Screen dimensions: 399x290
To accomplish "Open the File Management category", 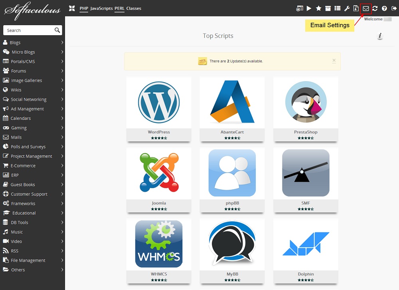I will 28,260.
